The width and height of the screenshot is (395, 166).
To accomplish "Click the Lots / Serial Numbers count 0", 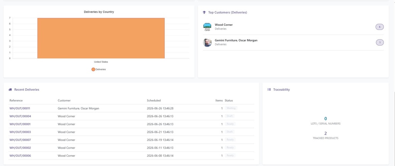I will [326, 119].
